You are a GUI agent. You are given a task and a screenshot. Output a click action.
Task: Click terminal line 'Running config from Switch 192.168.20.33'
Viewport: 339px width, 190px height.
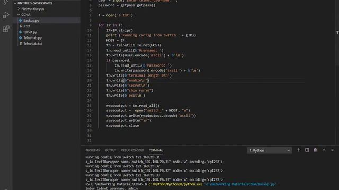tap(122, 175)
